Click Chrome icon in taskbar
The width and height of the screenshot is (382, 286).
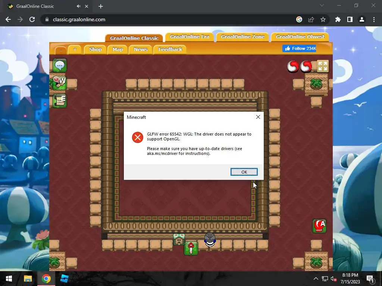[46, 279]
